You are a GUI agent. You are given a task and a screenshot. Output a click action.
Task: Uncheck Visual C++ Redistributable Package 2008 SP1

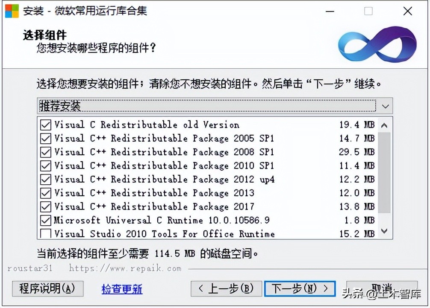(47, 152)
